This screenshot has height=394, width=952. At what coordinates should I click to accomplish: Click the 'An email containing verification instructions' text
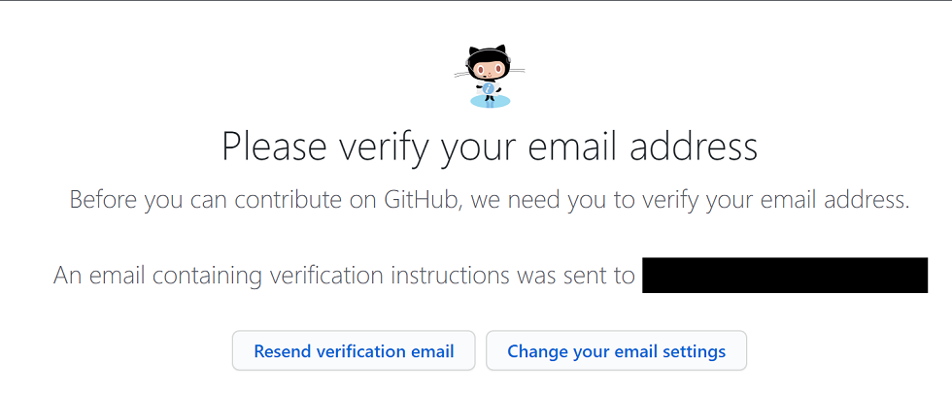(344, 276)
